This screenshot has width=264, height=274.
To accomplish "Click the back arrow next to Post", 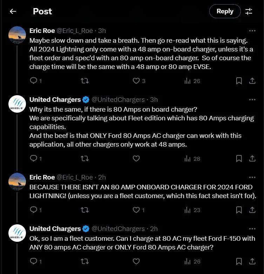I will 13,12.
